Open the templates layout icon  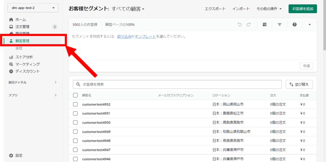pyautogui.click(x=265, y=25)
